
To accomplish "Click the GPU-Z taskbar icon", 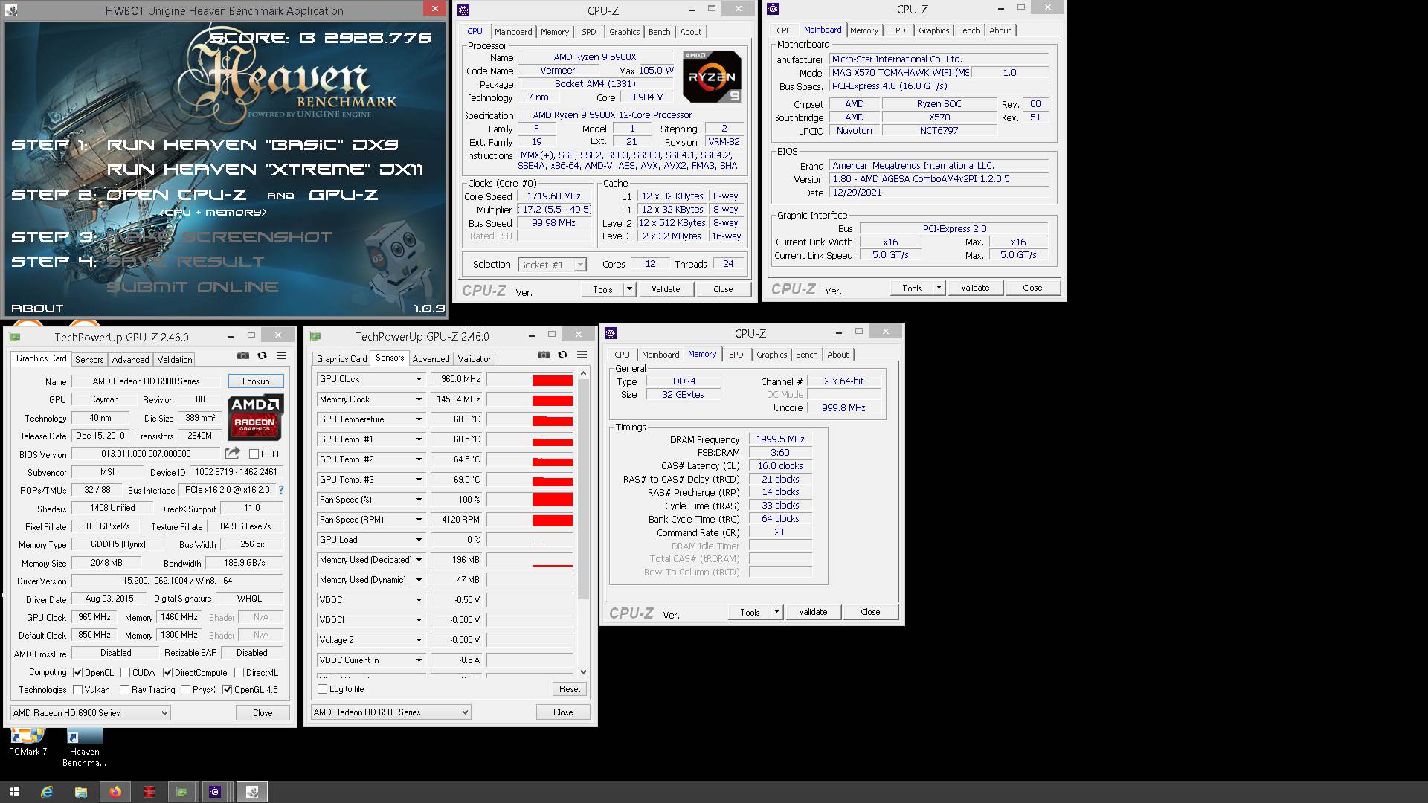I will (181, 792).
